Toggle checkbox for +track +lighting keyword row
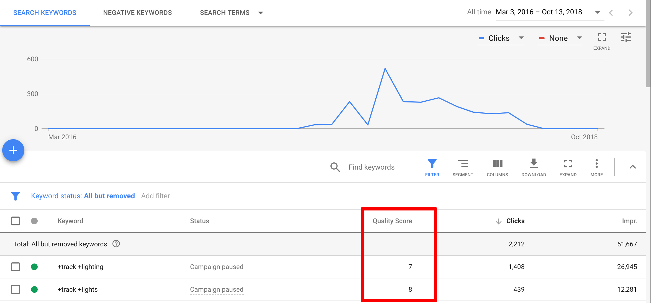The height and width of the screenshot is (303, 651). [15, 267]
